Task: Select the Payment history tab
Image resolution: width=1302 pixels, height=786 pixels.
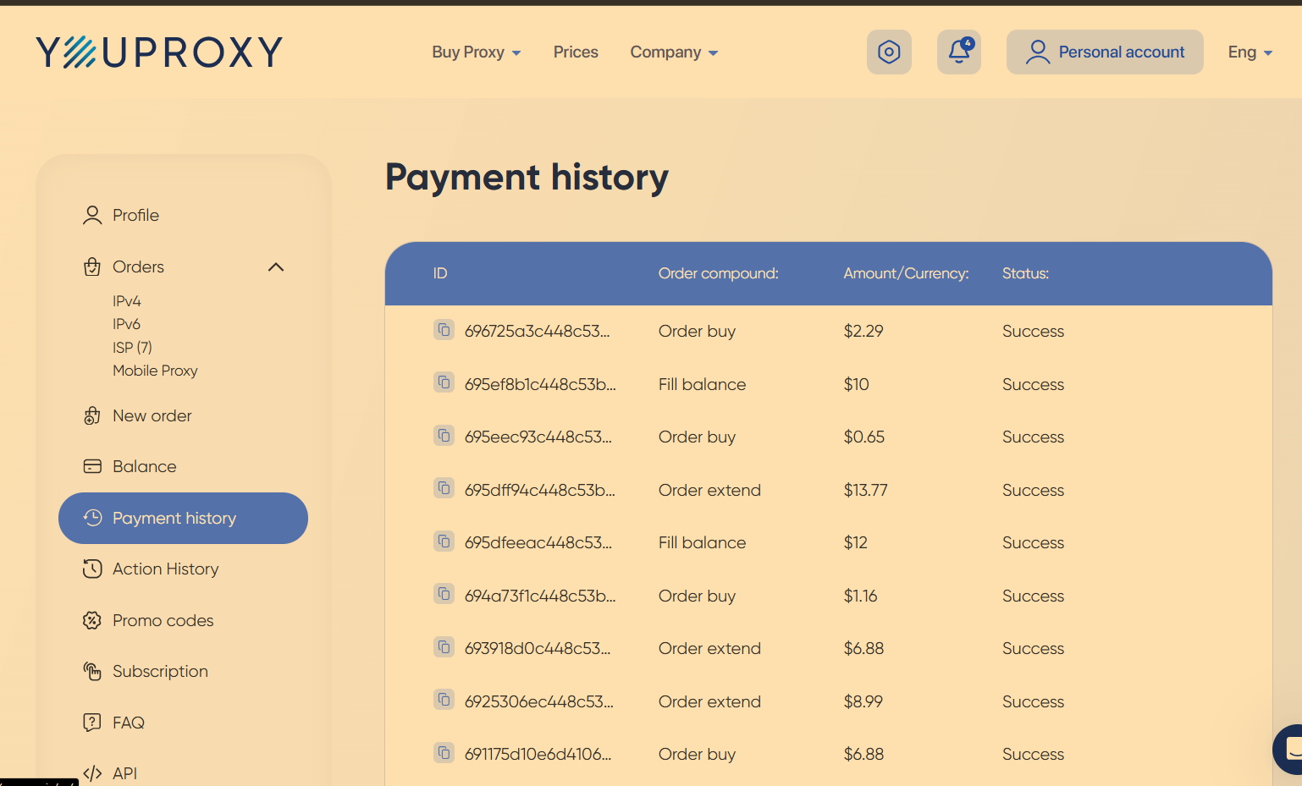Action: pyautogui.click(x=183, y=519)
